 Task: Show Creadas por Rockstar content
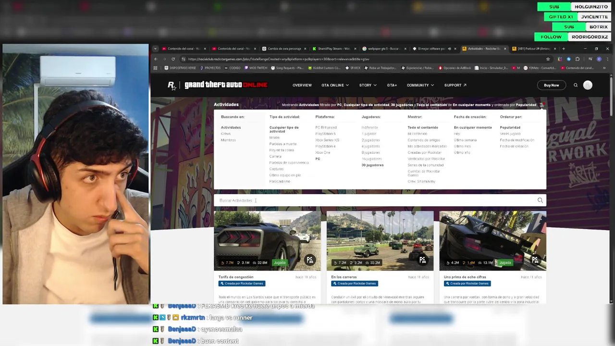[x=424, y=152]
